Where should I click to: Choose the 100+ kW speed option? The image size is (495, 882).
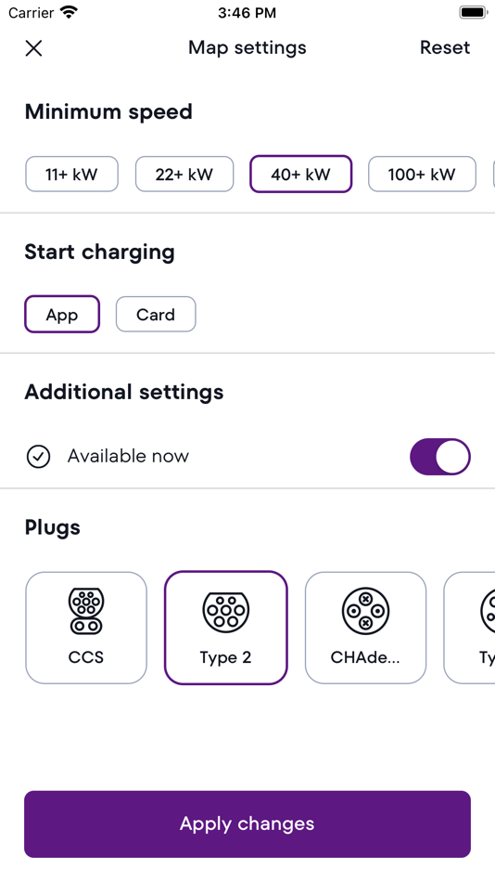(x=422, y=175)
